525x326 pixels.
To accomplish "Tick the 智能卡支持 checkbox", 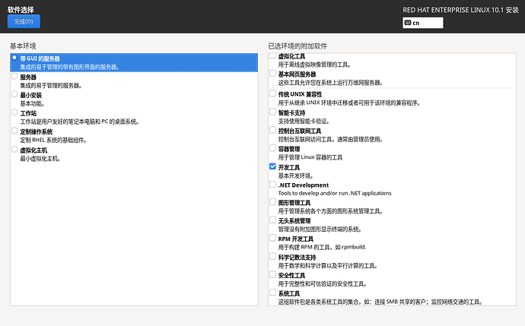I will point(272,112).
